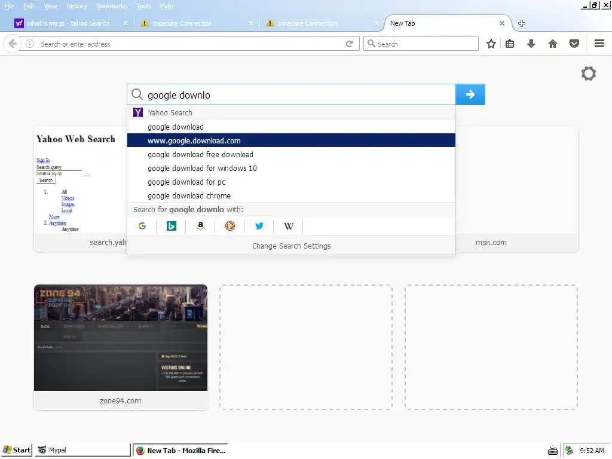
Task: Open Yahoo Web Search tile thumbnail
Action: point(81,180)
